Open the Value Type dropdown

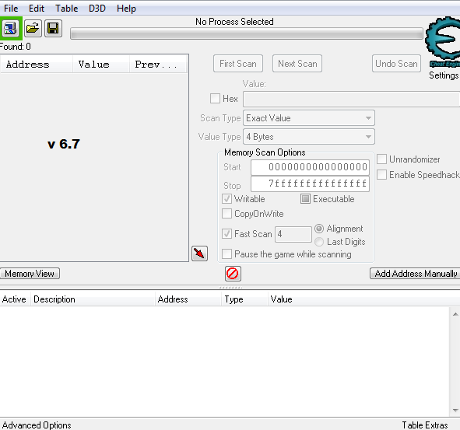click(x=309, y=137)
